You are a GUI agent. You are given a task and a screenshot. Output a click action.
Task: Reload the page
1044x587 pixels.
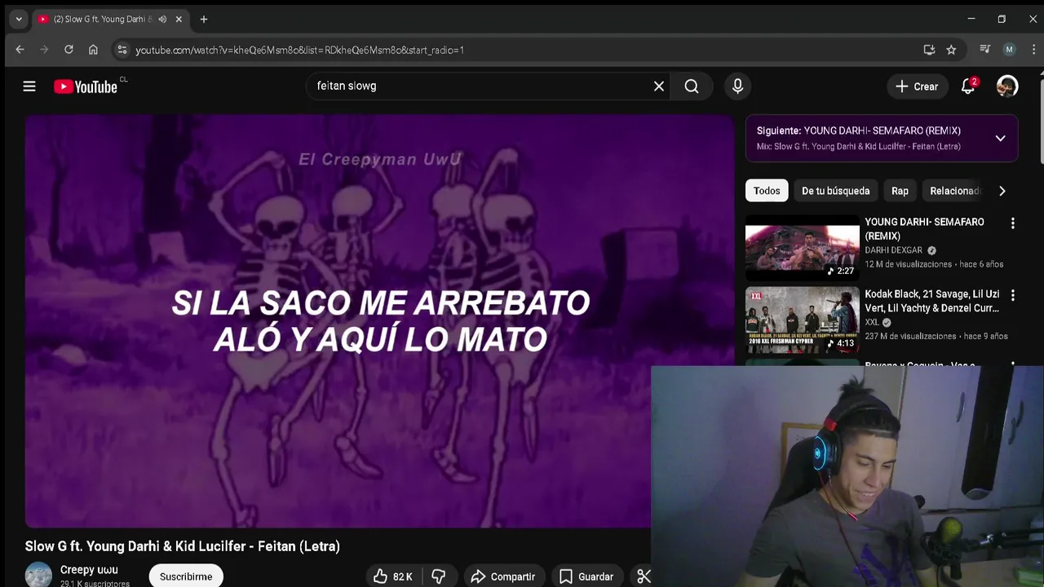point(69,50)
